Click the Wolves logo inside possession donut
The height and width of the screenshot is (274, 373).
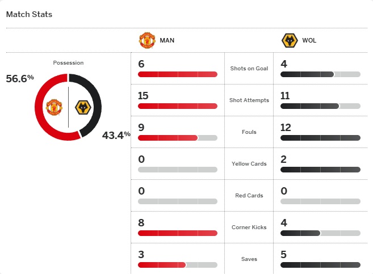point(83,107)
